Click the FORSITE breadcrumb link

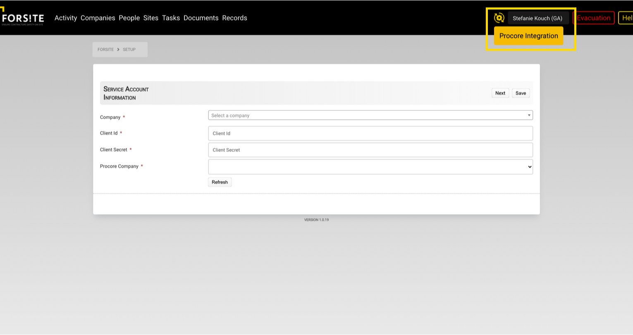pyautogui.click(x=105, y=49)
